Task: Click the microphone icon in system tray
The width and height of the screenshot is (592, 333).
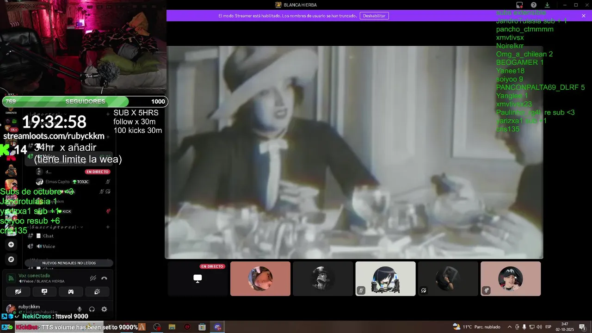Action: [x=524, y=327]
